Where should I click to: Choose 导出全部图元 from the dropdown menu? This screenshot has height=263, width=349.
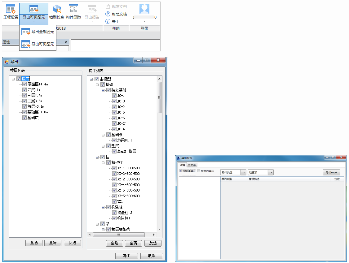[x=38, y=32]
